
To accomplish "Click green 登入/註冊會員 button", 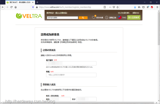I will point(134,17).
